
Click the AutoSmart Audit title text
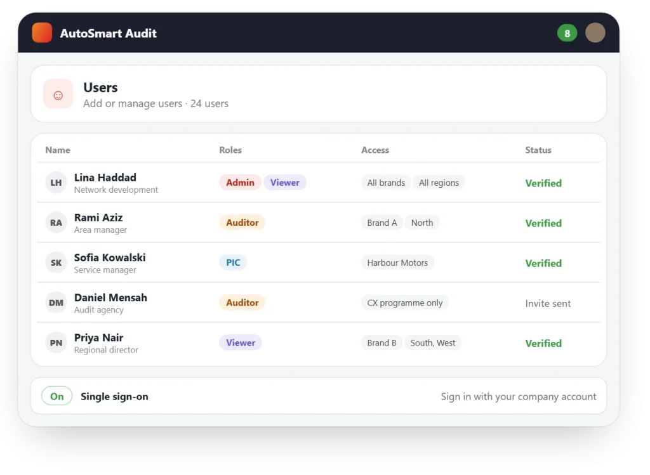(108, 33)
